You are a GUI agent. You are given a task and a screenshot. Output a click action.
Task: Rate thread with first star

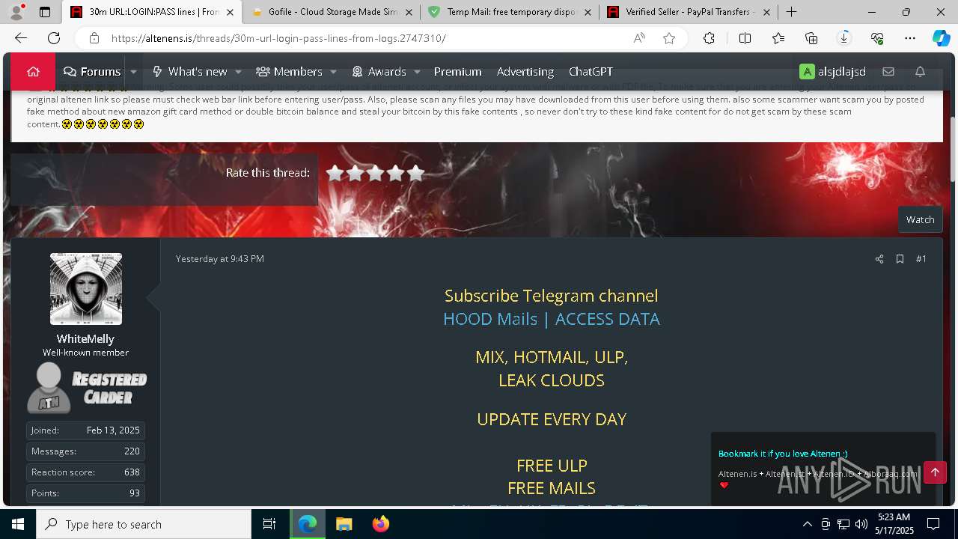335,173
